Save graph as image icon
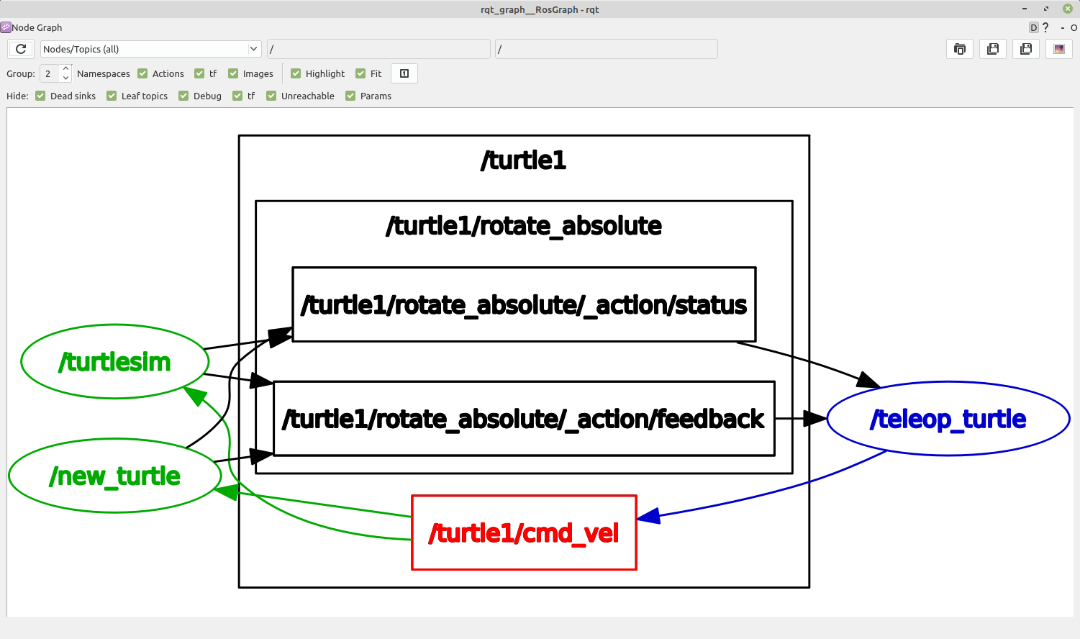Image resolution: width=1080 pixels, height=639 pixels. pos(1059,49)
